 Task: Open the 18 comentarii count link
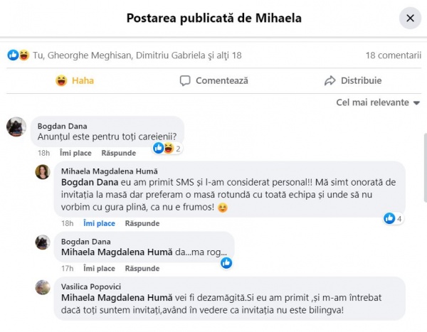click(x=393, y=55)
